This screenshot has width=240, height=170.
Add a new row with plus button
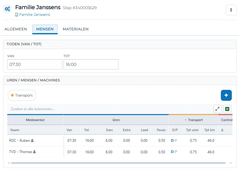(x=226, y=95)
